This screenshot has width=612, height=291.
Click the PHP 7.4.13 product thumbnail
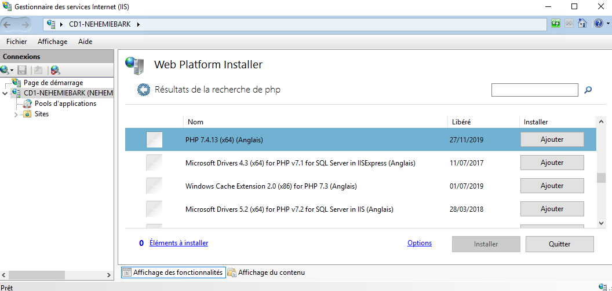154,139
